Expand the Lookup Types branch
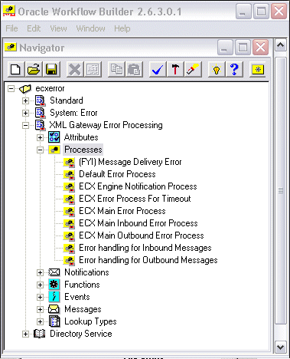This screenshot has height=359, width=290. tap(40, 321)
